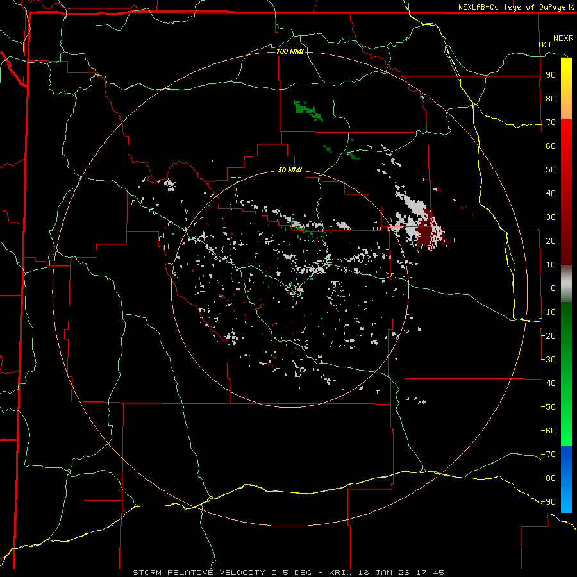Click the 100 NMI range ring label
This screenshot has width=577, height=577.
point(290,51)
